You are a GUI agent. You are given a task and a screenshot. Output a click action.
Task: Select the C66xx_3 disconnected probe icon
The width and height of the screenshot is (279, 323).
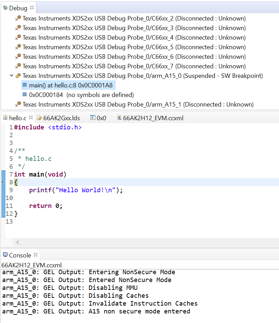[x=18, y=28]
